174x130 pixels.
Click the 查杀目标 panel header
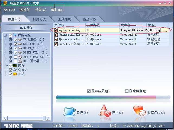(26, 27)
